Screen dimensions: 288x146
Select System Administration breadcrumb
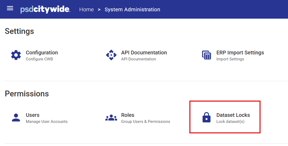coord(132,9)
